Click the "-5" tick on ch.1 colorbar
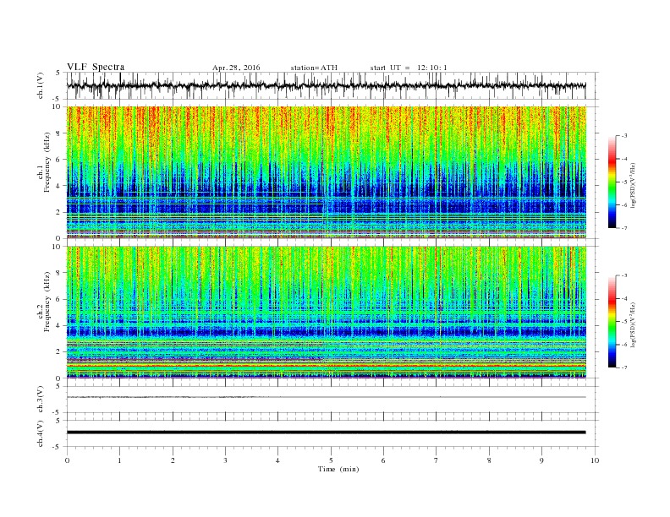670x517 pixels. tap(623, 182)
